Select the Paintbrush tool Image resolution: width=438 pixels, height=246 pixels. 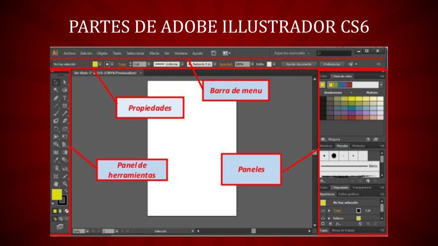(x=56, y=113)
